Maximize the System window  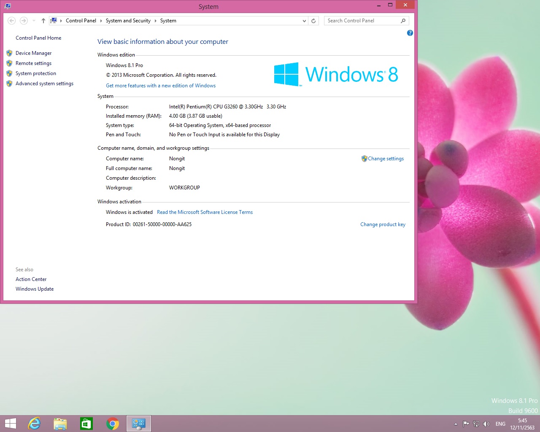tap(390, 5)
